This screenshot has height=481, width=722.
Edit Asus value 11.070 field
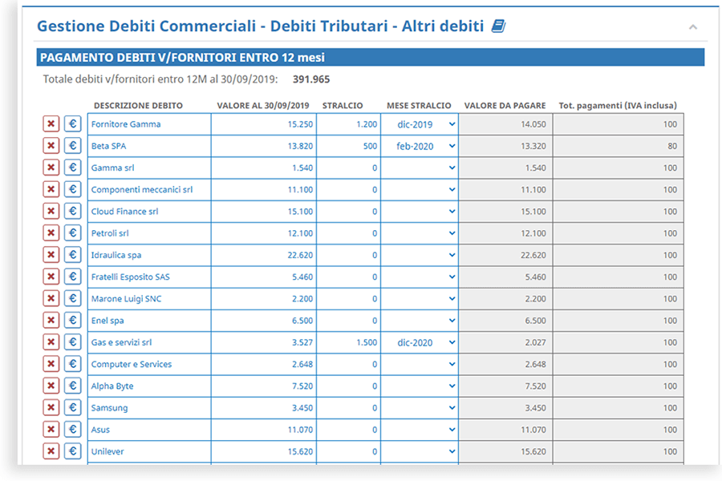264,430
